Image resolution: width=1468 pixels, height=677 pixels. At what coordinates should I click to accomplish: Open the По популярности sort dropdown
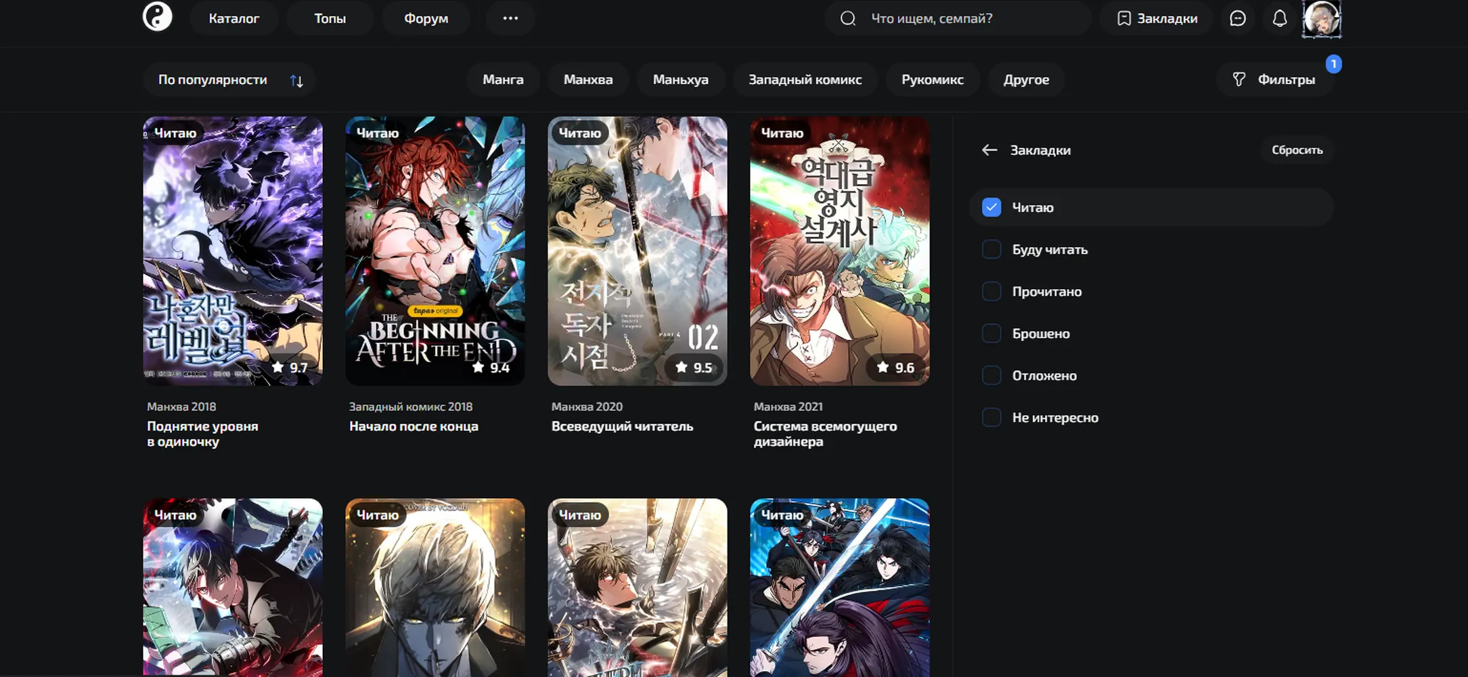pyautogui.click(x=229, y=80)
